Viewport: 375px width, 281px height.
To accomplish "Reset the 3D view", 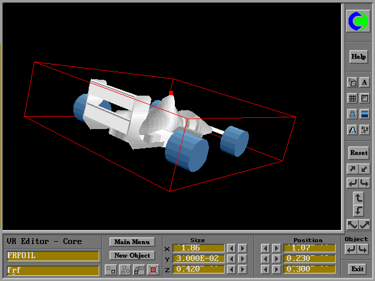I will point(358,153).
